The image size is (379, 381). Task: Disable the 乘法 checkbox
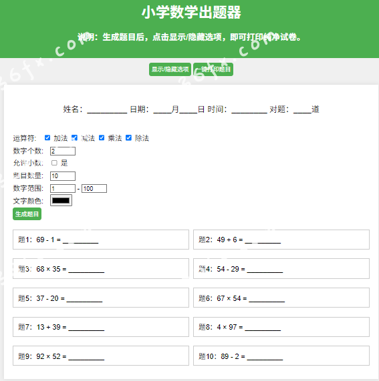pos(102,137)
